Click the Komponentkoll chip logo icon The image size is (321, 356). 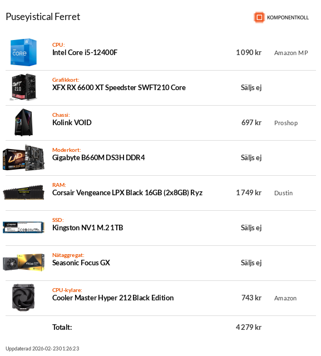point(259,17)
